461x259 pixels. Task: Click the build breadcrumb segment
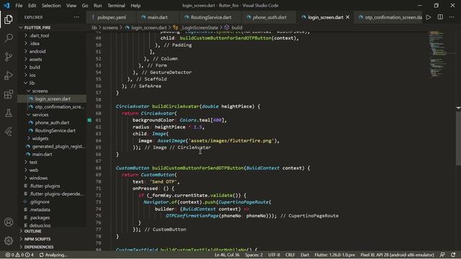click(x=237, y=27)
